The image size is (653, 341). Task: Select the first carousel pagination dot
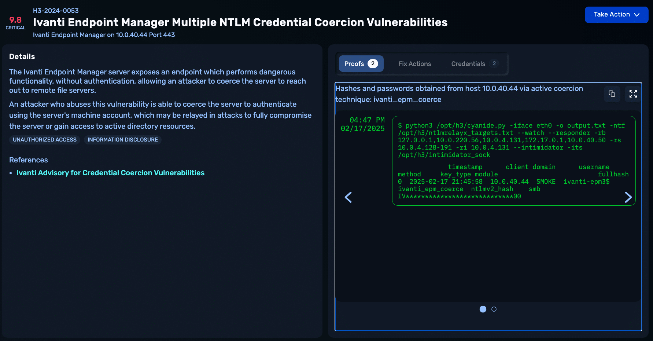pos(483,309)
